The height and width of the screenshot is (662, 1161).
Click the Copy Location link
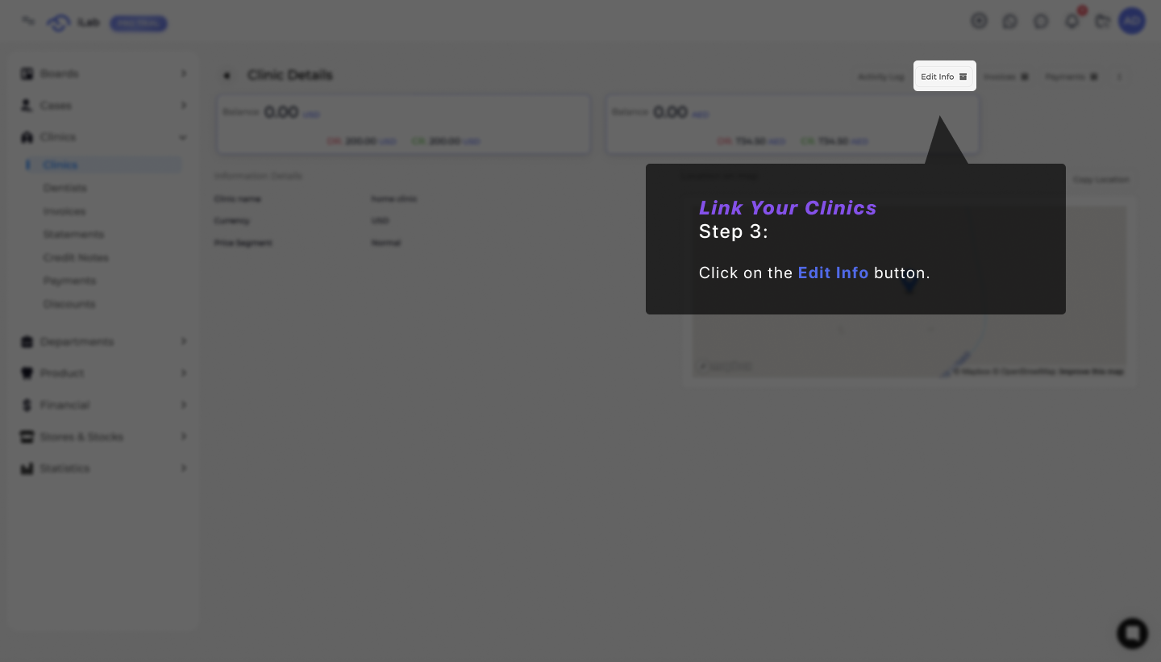pyautogui.click(x=1101, y=180)
